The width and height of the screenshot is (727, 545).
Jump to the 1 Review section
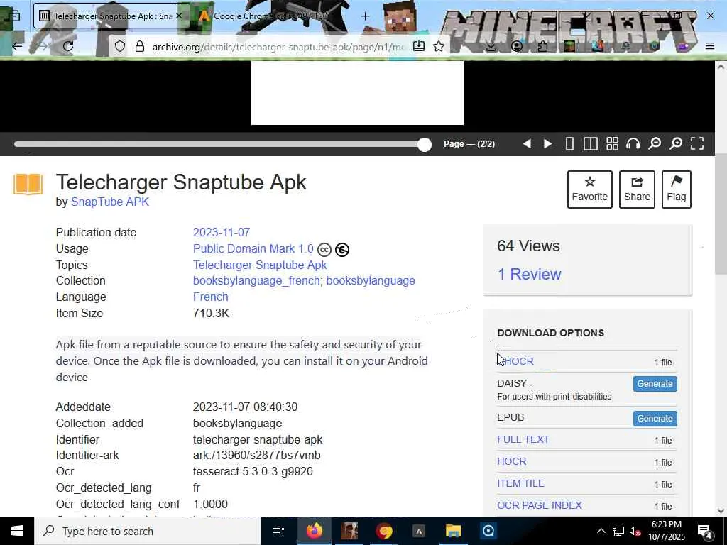click(529, 274)
